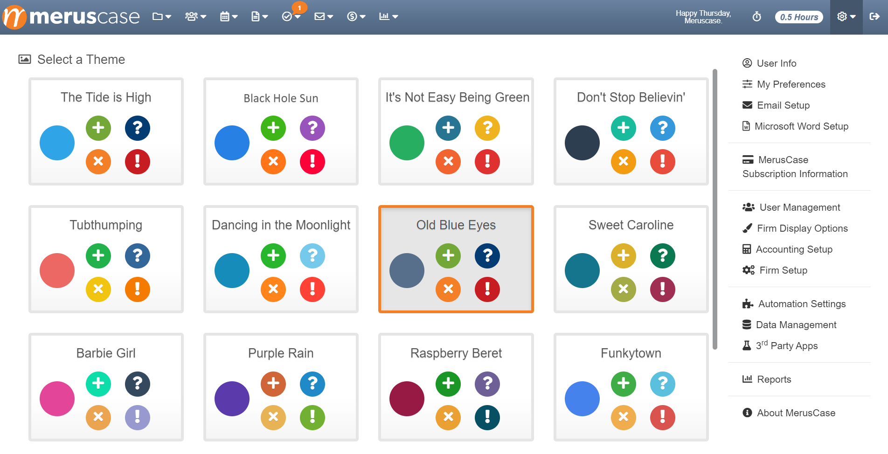The width and height of the screenshot is (888, 454).
Task: Open Firm Setup
Action: tap(775, 270)
